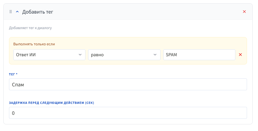
Task: Open the равно operator dropdown
Action: click(x=124, y=55)
